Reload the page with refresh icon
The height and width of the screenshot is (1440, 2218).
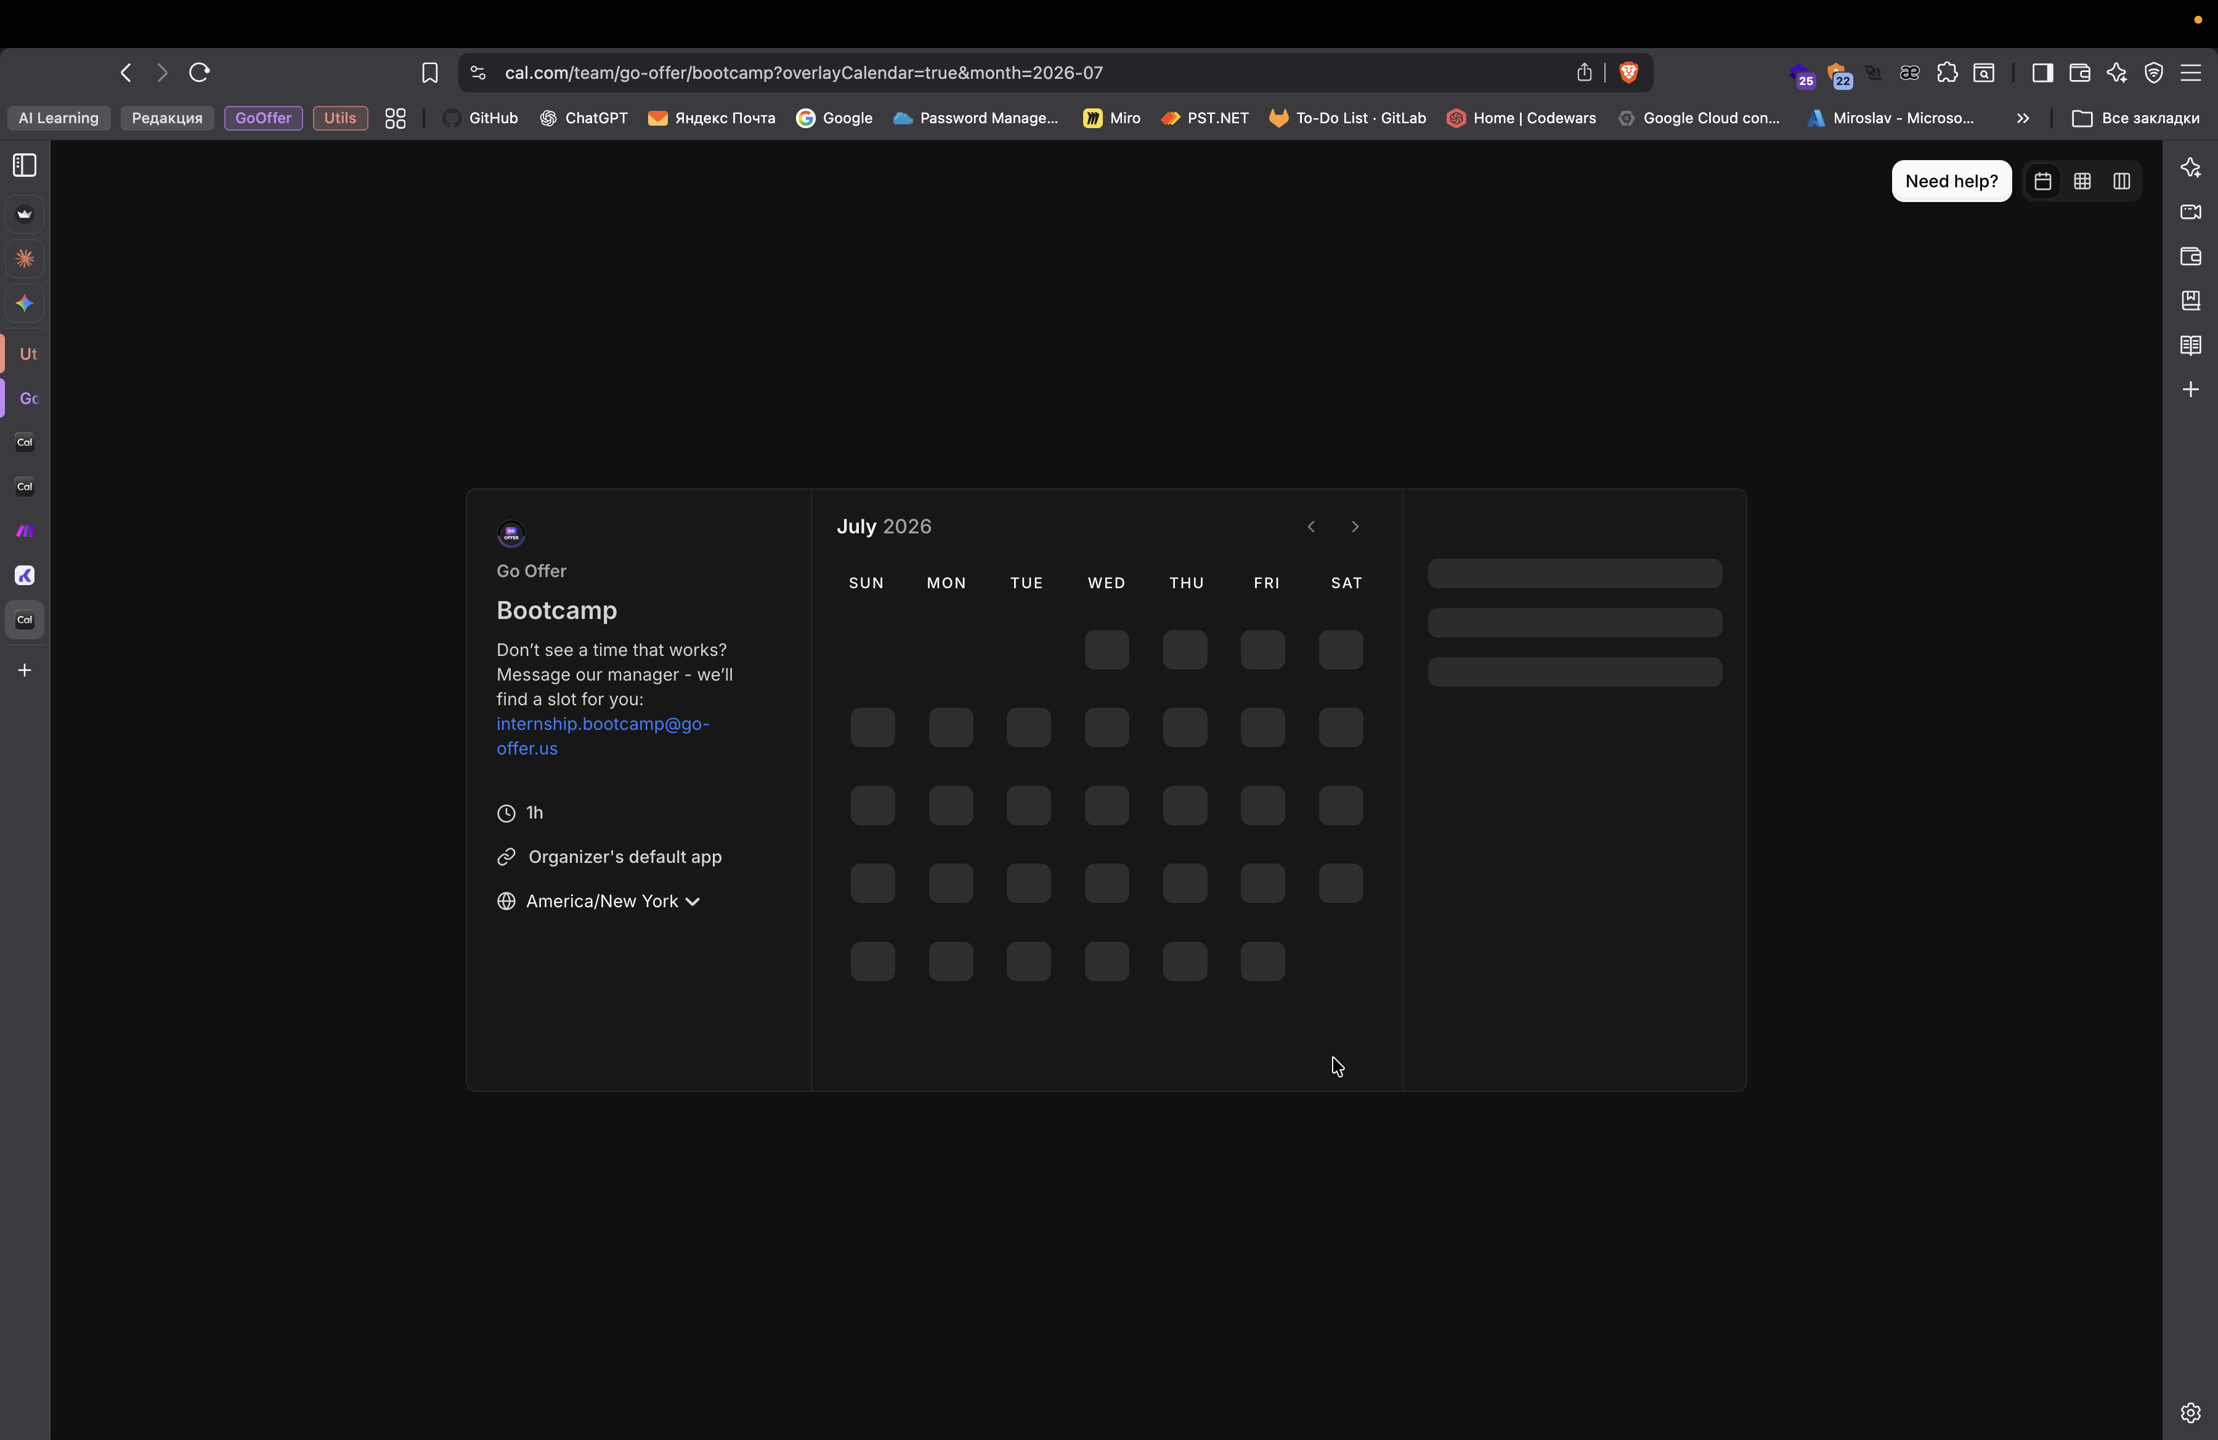200,73
